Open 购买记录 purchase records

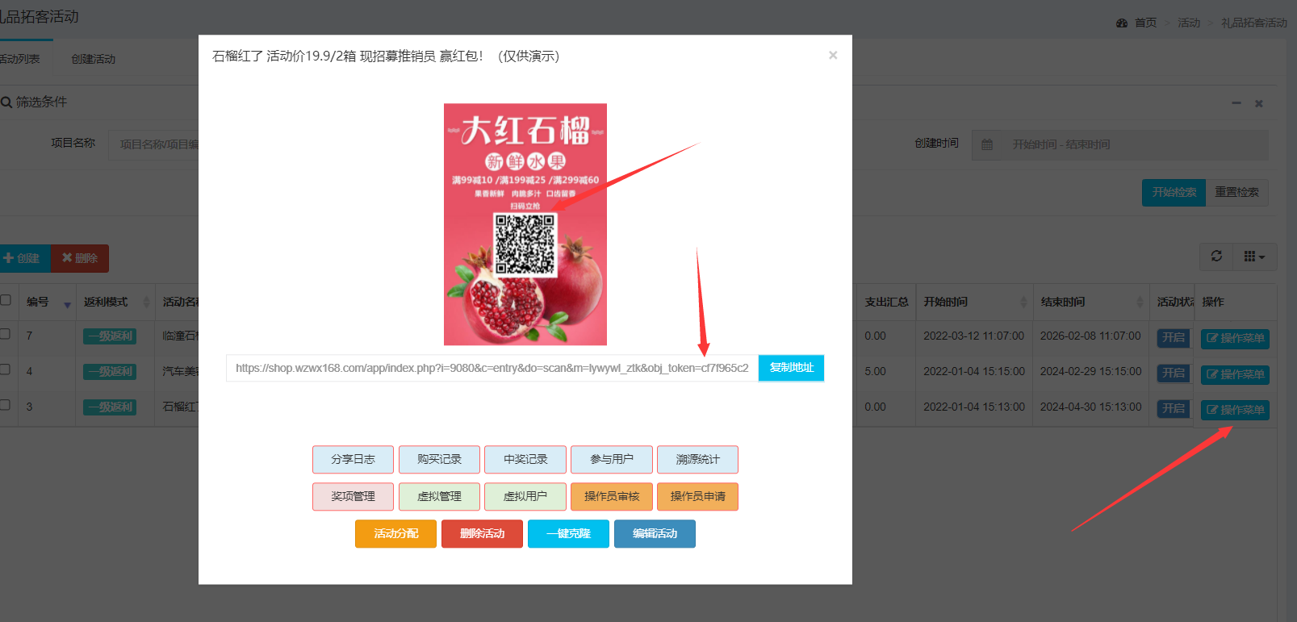(439, 459)
